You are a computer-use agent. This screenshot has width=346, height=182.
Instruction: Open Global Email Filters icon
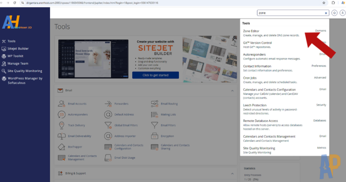(x=108, y=126)
